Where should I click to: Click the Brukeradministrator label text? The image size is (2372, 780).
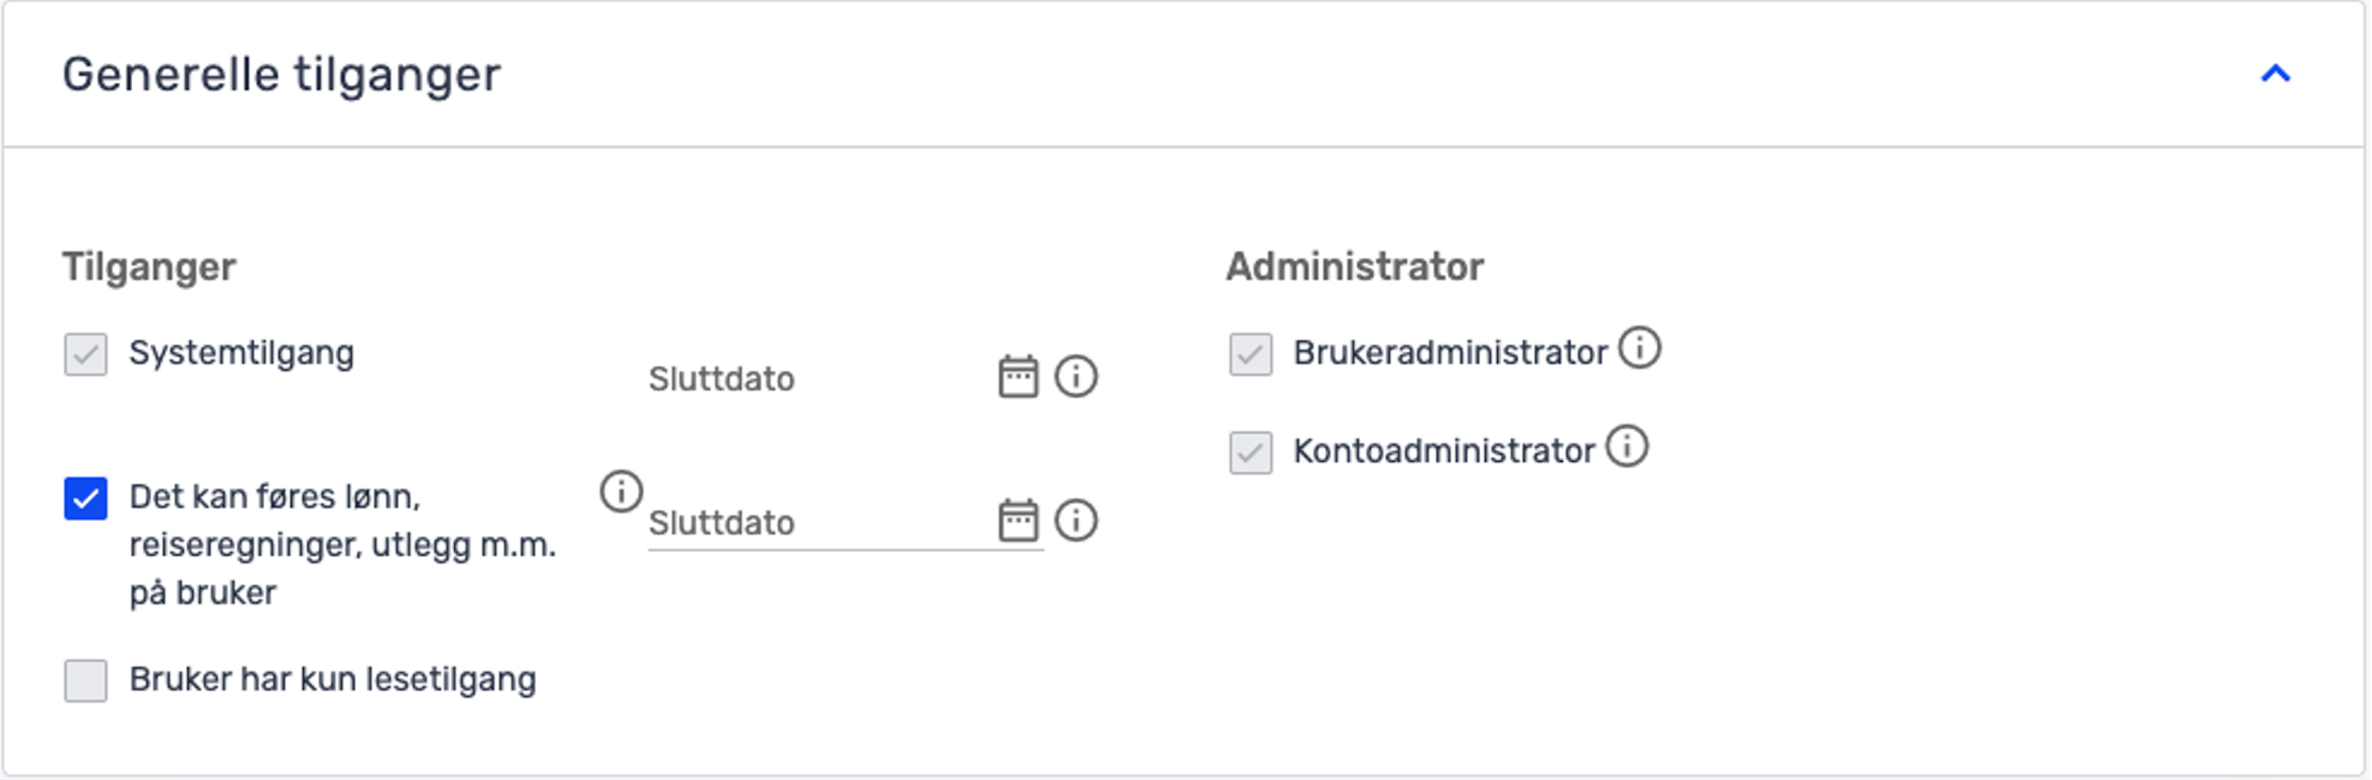(1450, 353)
